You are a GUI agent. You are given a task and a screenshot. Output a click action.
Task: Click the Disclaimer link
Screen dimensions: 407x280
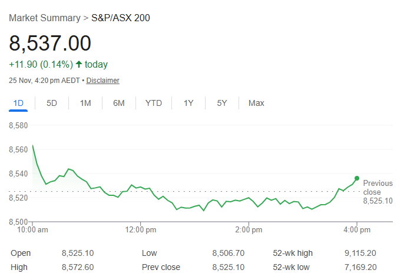tap(104, 81)
